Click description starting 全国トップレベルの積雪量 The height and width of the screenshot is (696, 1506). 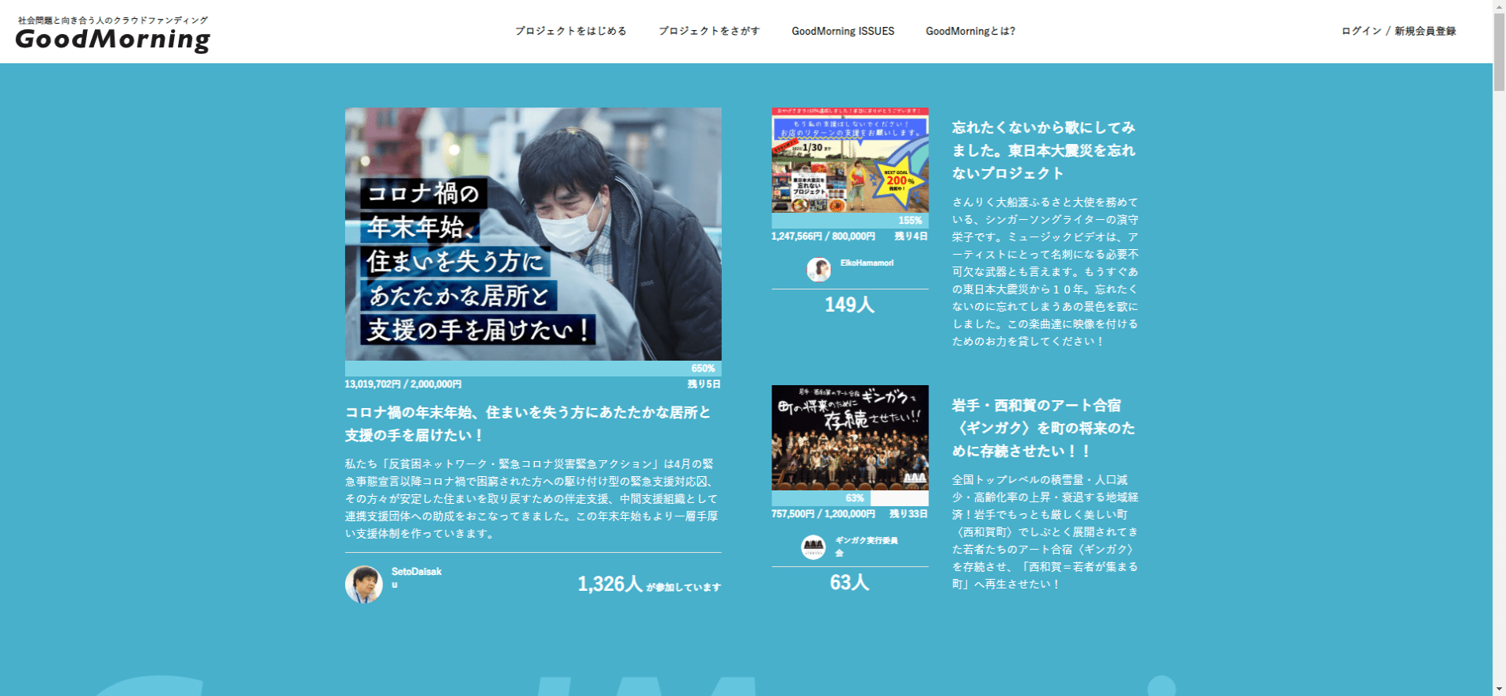[1045, 531]
